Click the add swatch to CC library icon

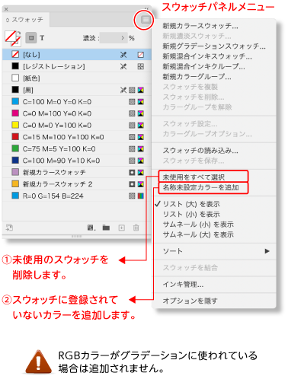pos(9,228)
